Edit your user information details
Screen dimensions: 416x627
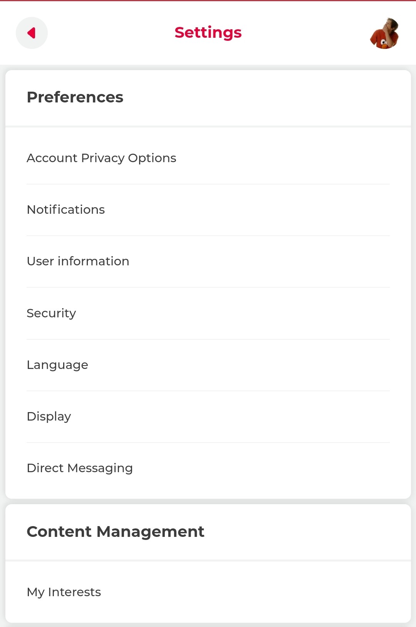click(x=78, y=261)
